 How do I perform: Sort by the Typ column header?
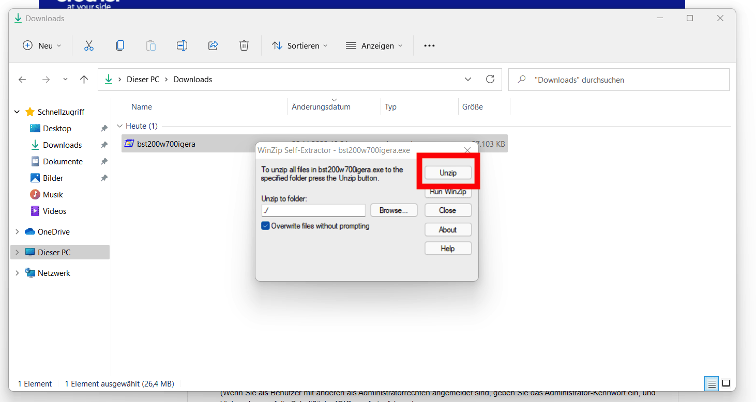tap(390, 107)
